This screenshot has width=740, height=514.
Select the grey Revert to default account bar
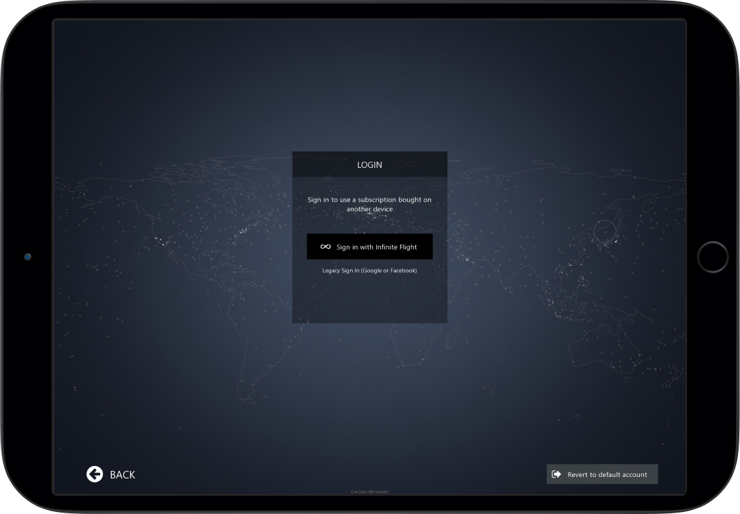[x=602, y=474]
